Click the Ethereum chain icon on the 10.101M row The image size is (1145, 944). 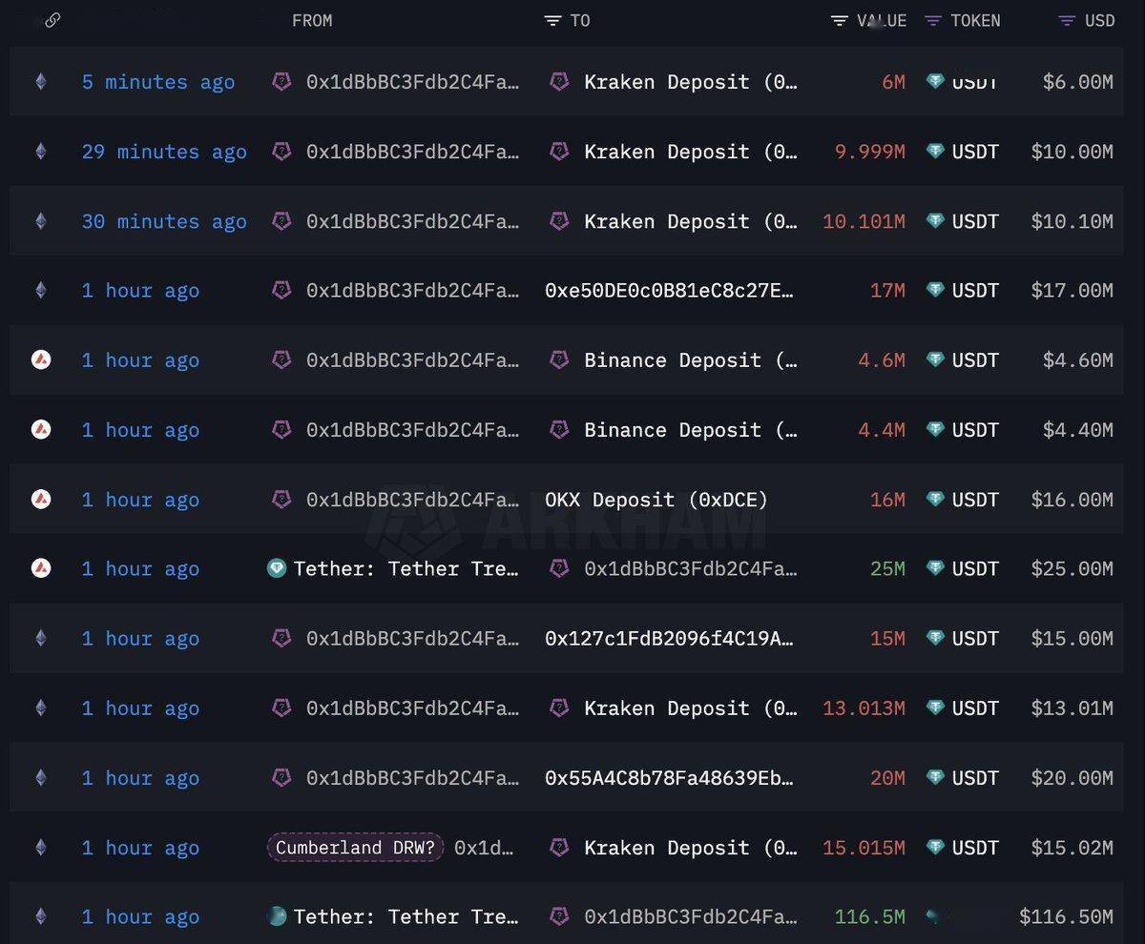(x=40, y=221)
